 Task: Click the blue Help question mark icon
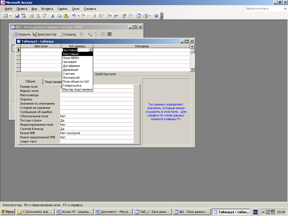point(156,16)
